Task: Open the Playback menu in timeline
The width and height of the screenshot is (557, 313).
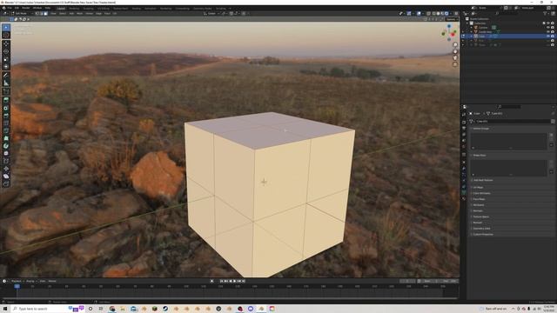Action: click(x=17, y=281)
